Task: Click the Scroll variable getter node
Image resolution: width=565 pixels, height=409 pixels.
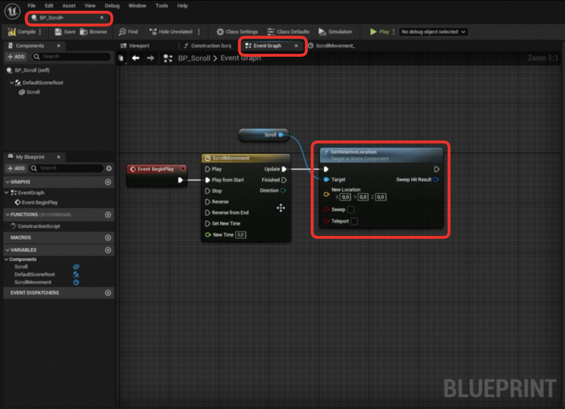Action: (264, 135)
